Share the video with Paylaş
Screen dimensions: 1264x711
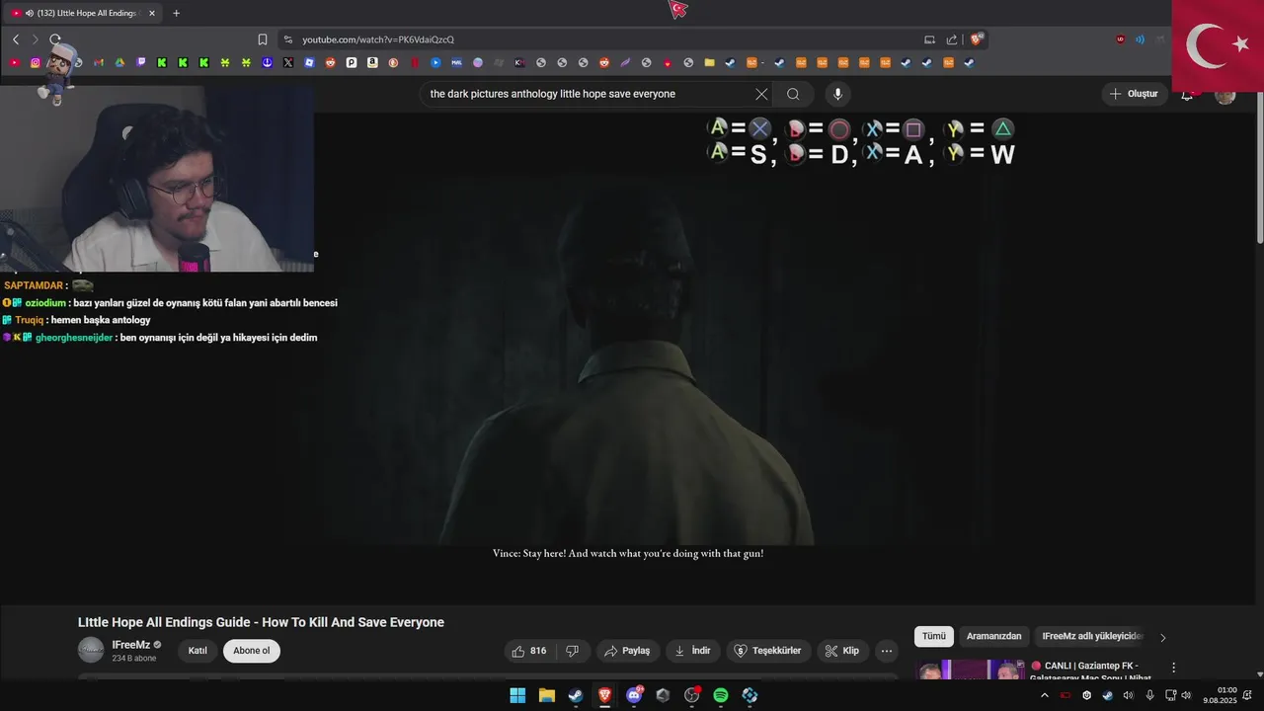pyautogui.click(x=627, y=651)
